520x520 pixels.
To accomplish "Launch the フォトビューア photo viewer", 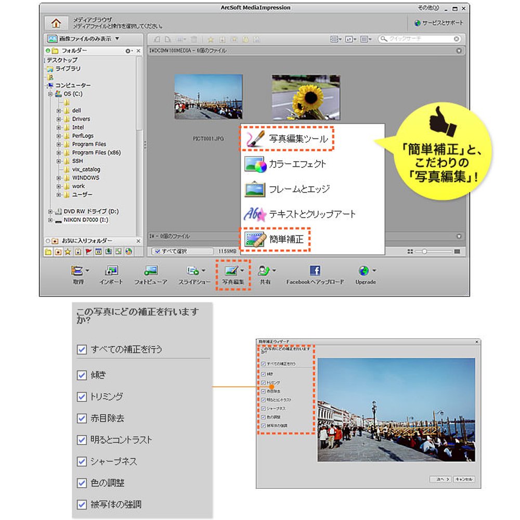I will (x=151, y=271).
